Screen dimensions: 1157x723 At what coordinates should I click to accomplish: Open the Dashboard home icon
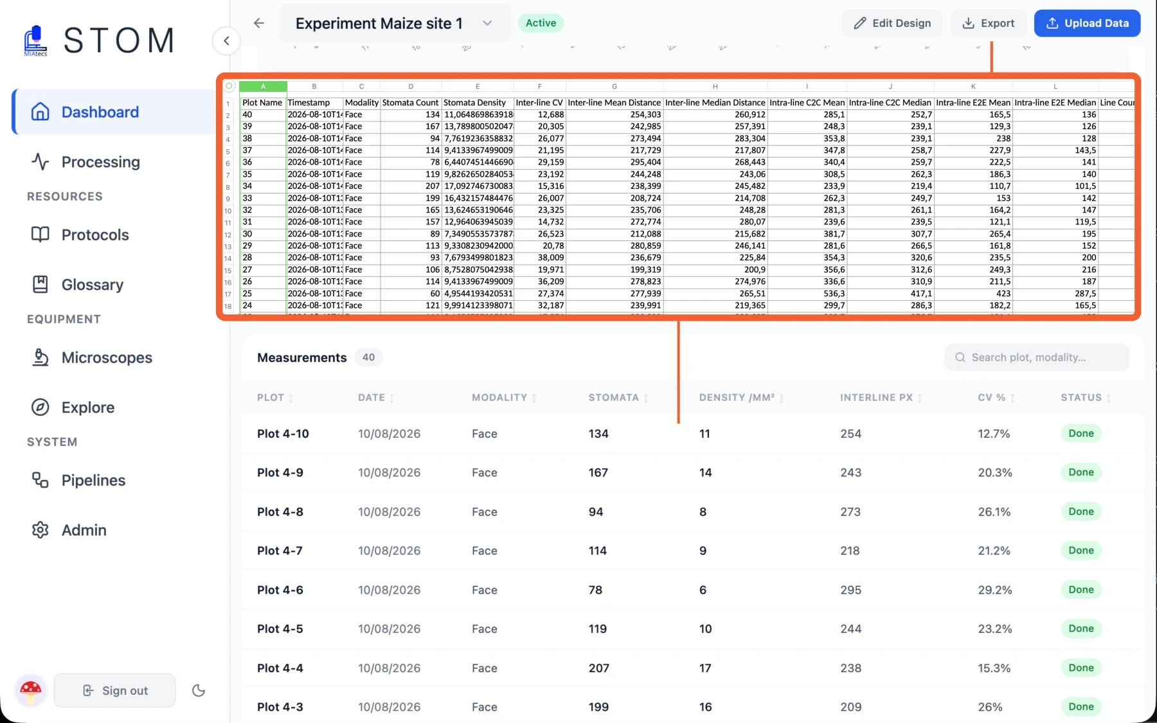click(40, 112)
